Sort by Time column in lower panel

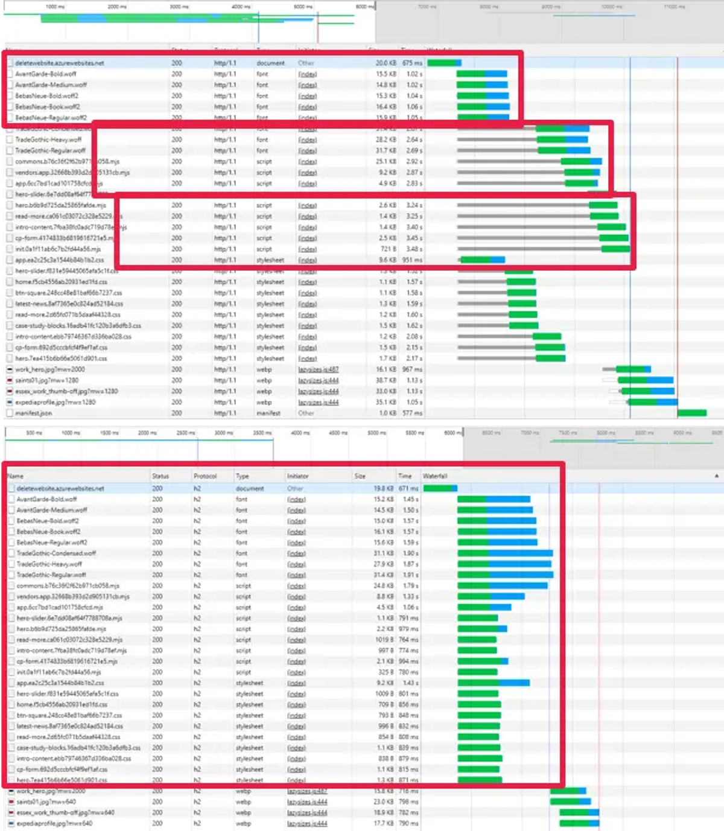[x=405, y=476]
